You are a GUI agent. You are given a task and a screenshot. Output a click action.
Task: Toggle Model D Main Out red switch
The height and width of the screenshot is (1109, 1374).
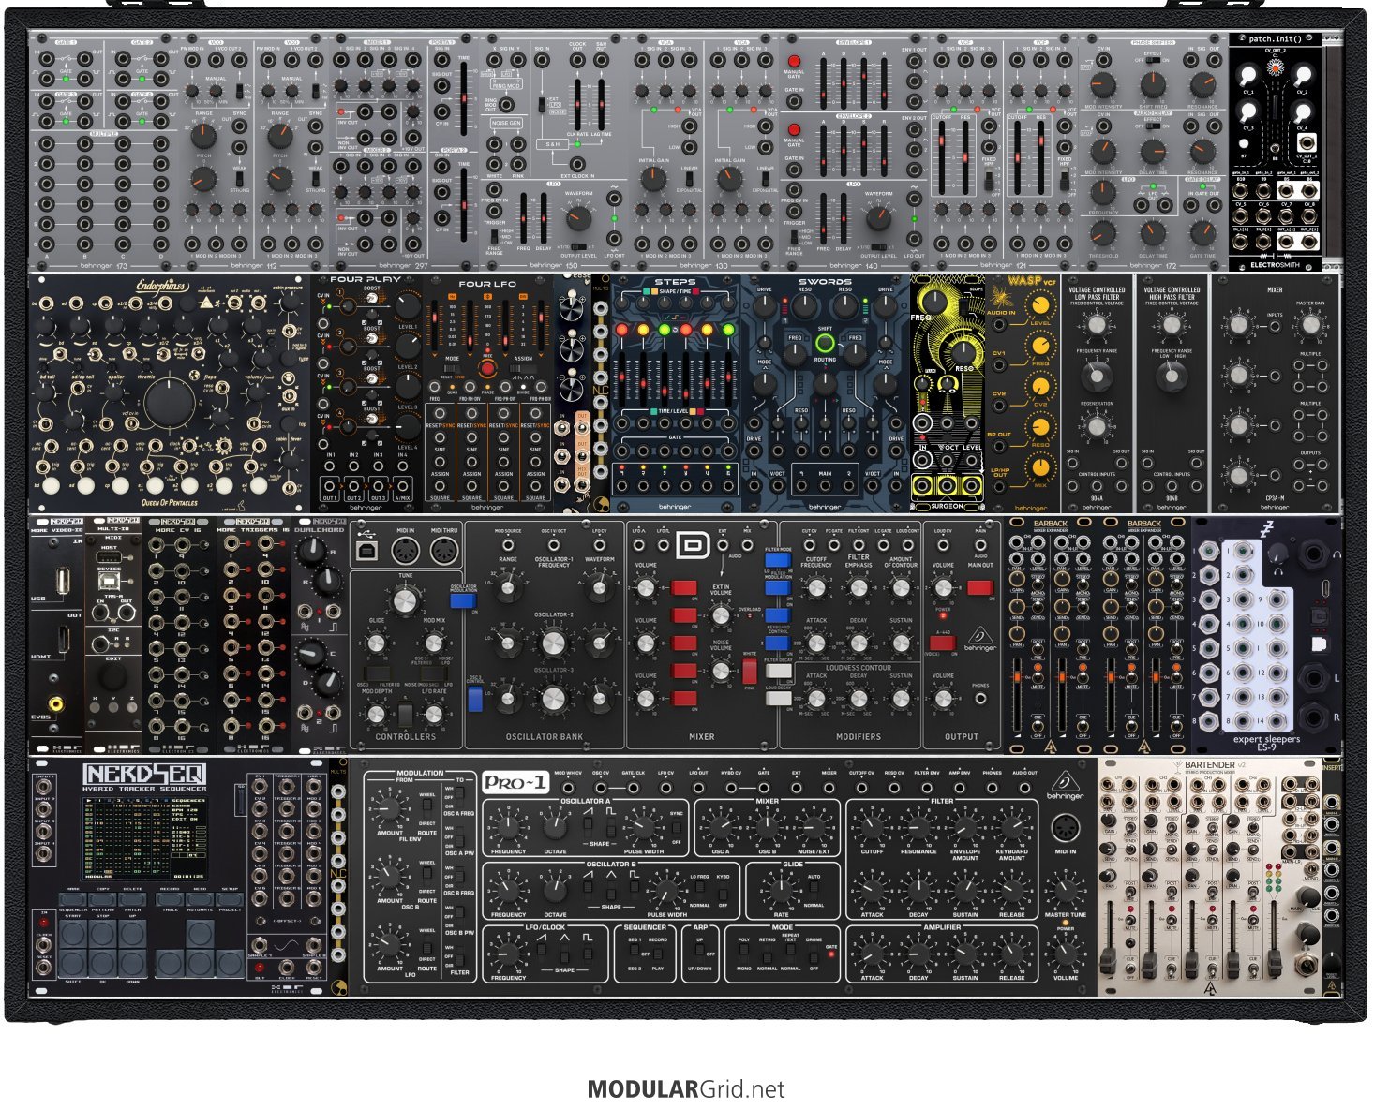pyautogui.click(x=979, y=587)
